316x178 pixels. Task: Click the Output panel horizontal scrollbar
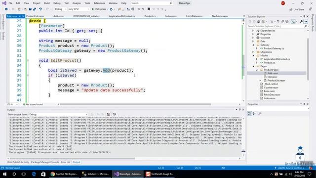72,158
